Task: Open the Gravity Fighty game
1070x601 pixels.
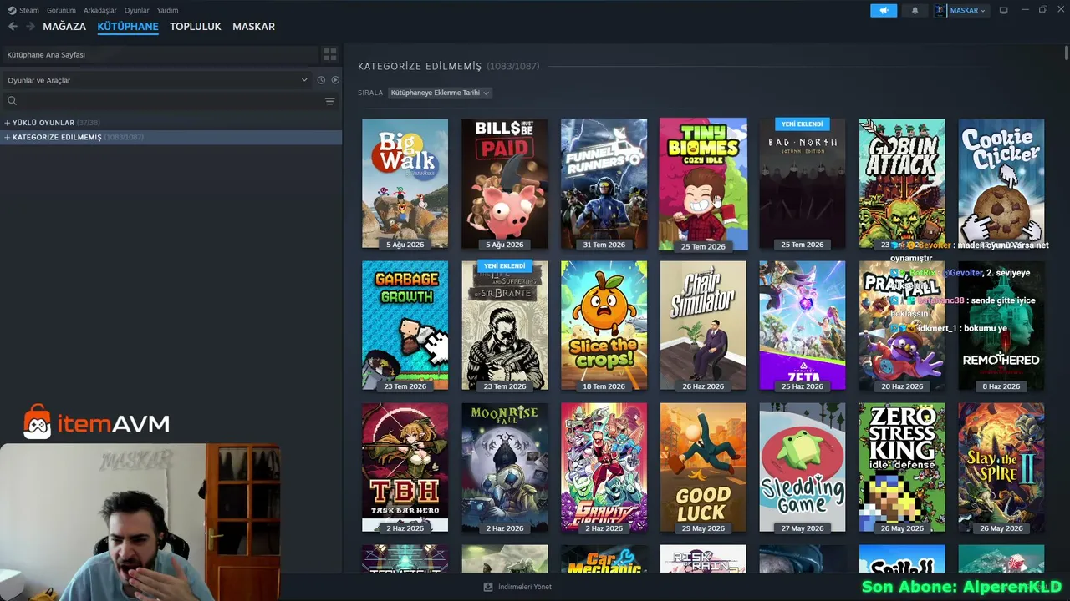Action: click(x=604, y=467)
